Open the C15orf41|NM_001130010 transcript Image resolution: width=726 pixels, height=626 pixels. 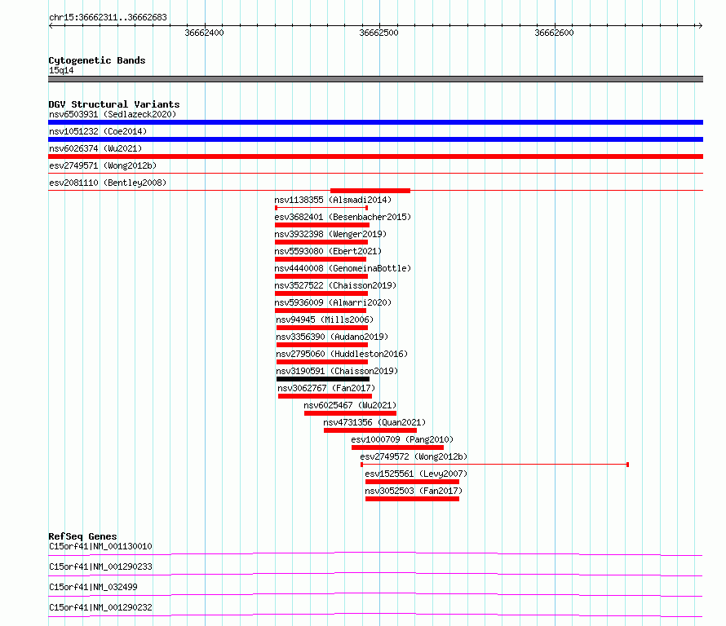pyautogui.click(x=100, y=546)
